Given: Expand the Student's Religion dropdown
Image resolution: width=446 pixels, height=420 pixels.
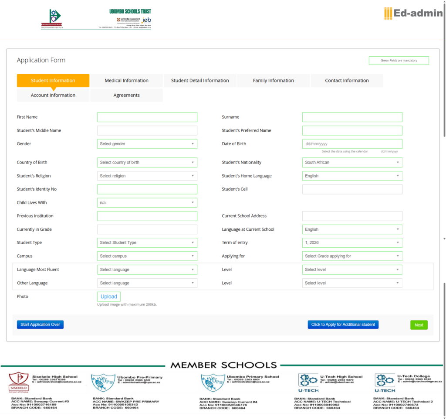Looking at the screenshot, I should pos(147,176).
